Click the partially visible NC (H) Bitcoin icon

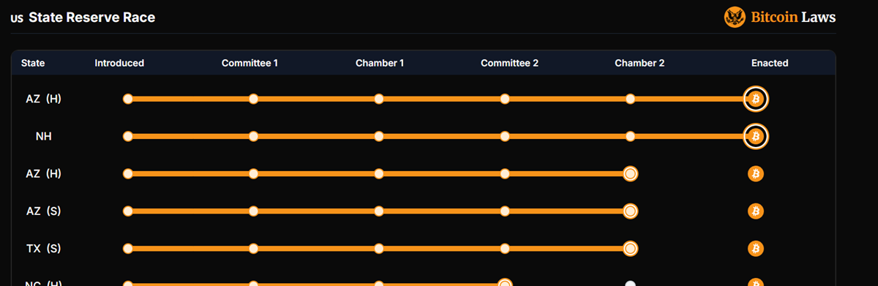(x=756, y=282)
